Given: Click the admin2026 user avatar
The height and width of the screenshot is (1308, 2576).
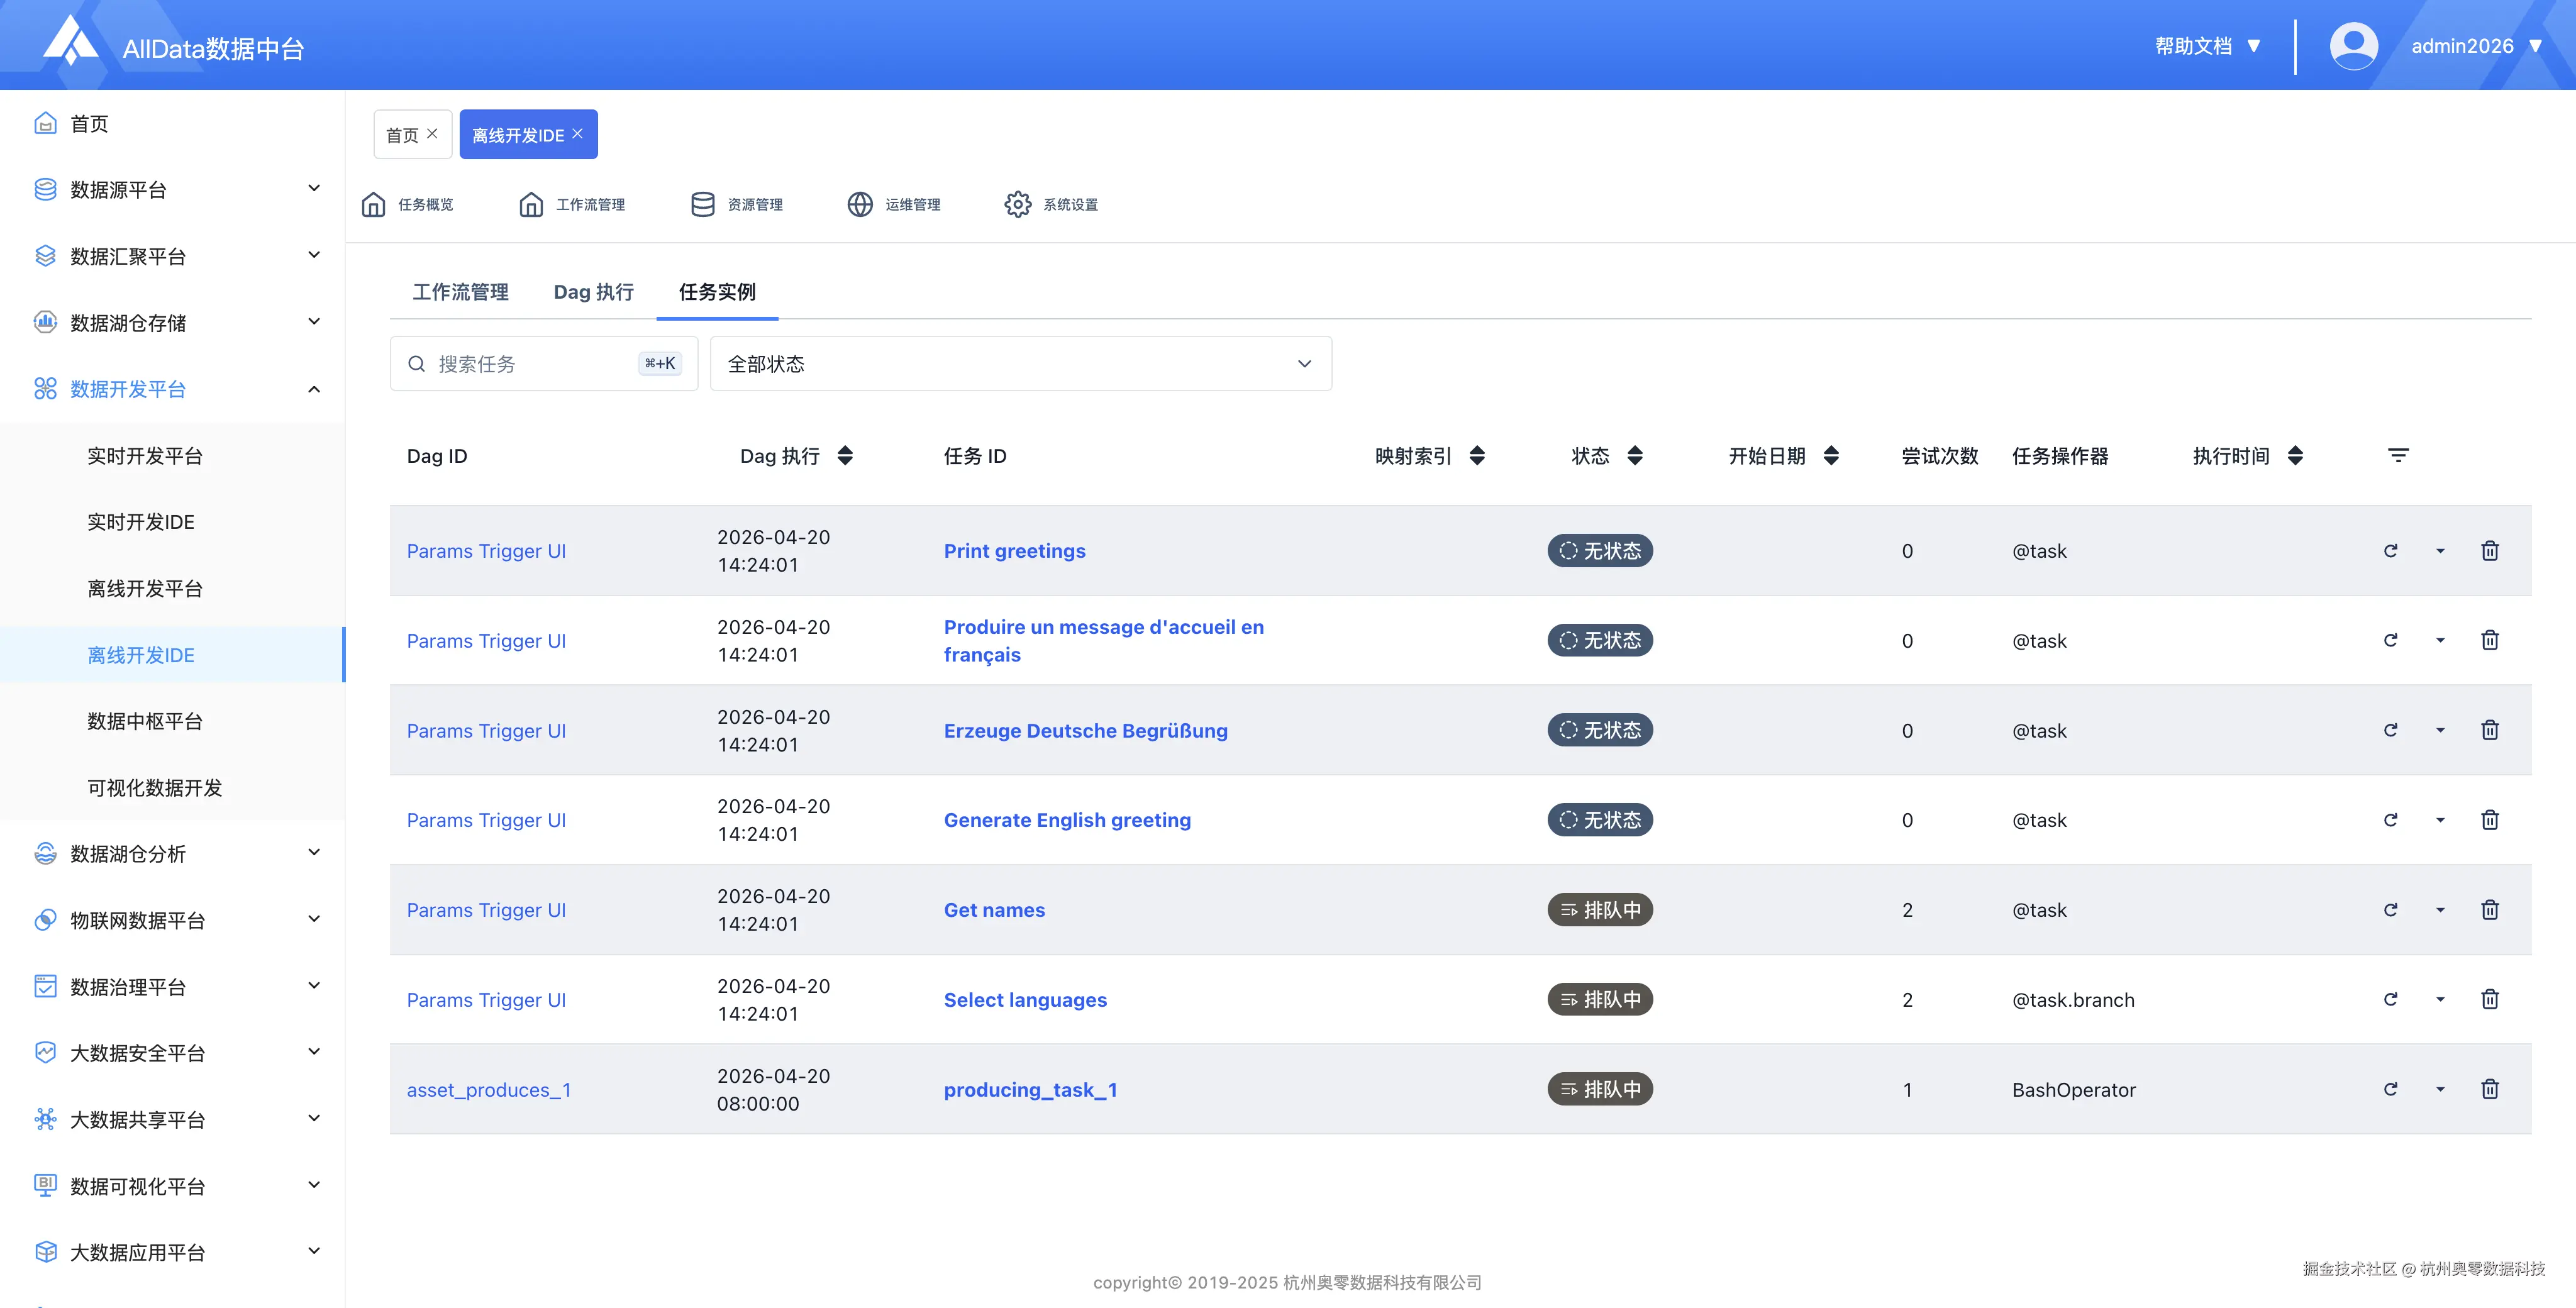Looking at the screenshot, I should [2353, 46].
